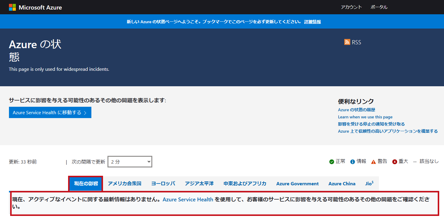Click the 便利なリンク heading
Screen dimensions: 444x218
click(x=356, y=101)
